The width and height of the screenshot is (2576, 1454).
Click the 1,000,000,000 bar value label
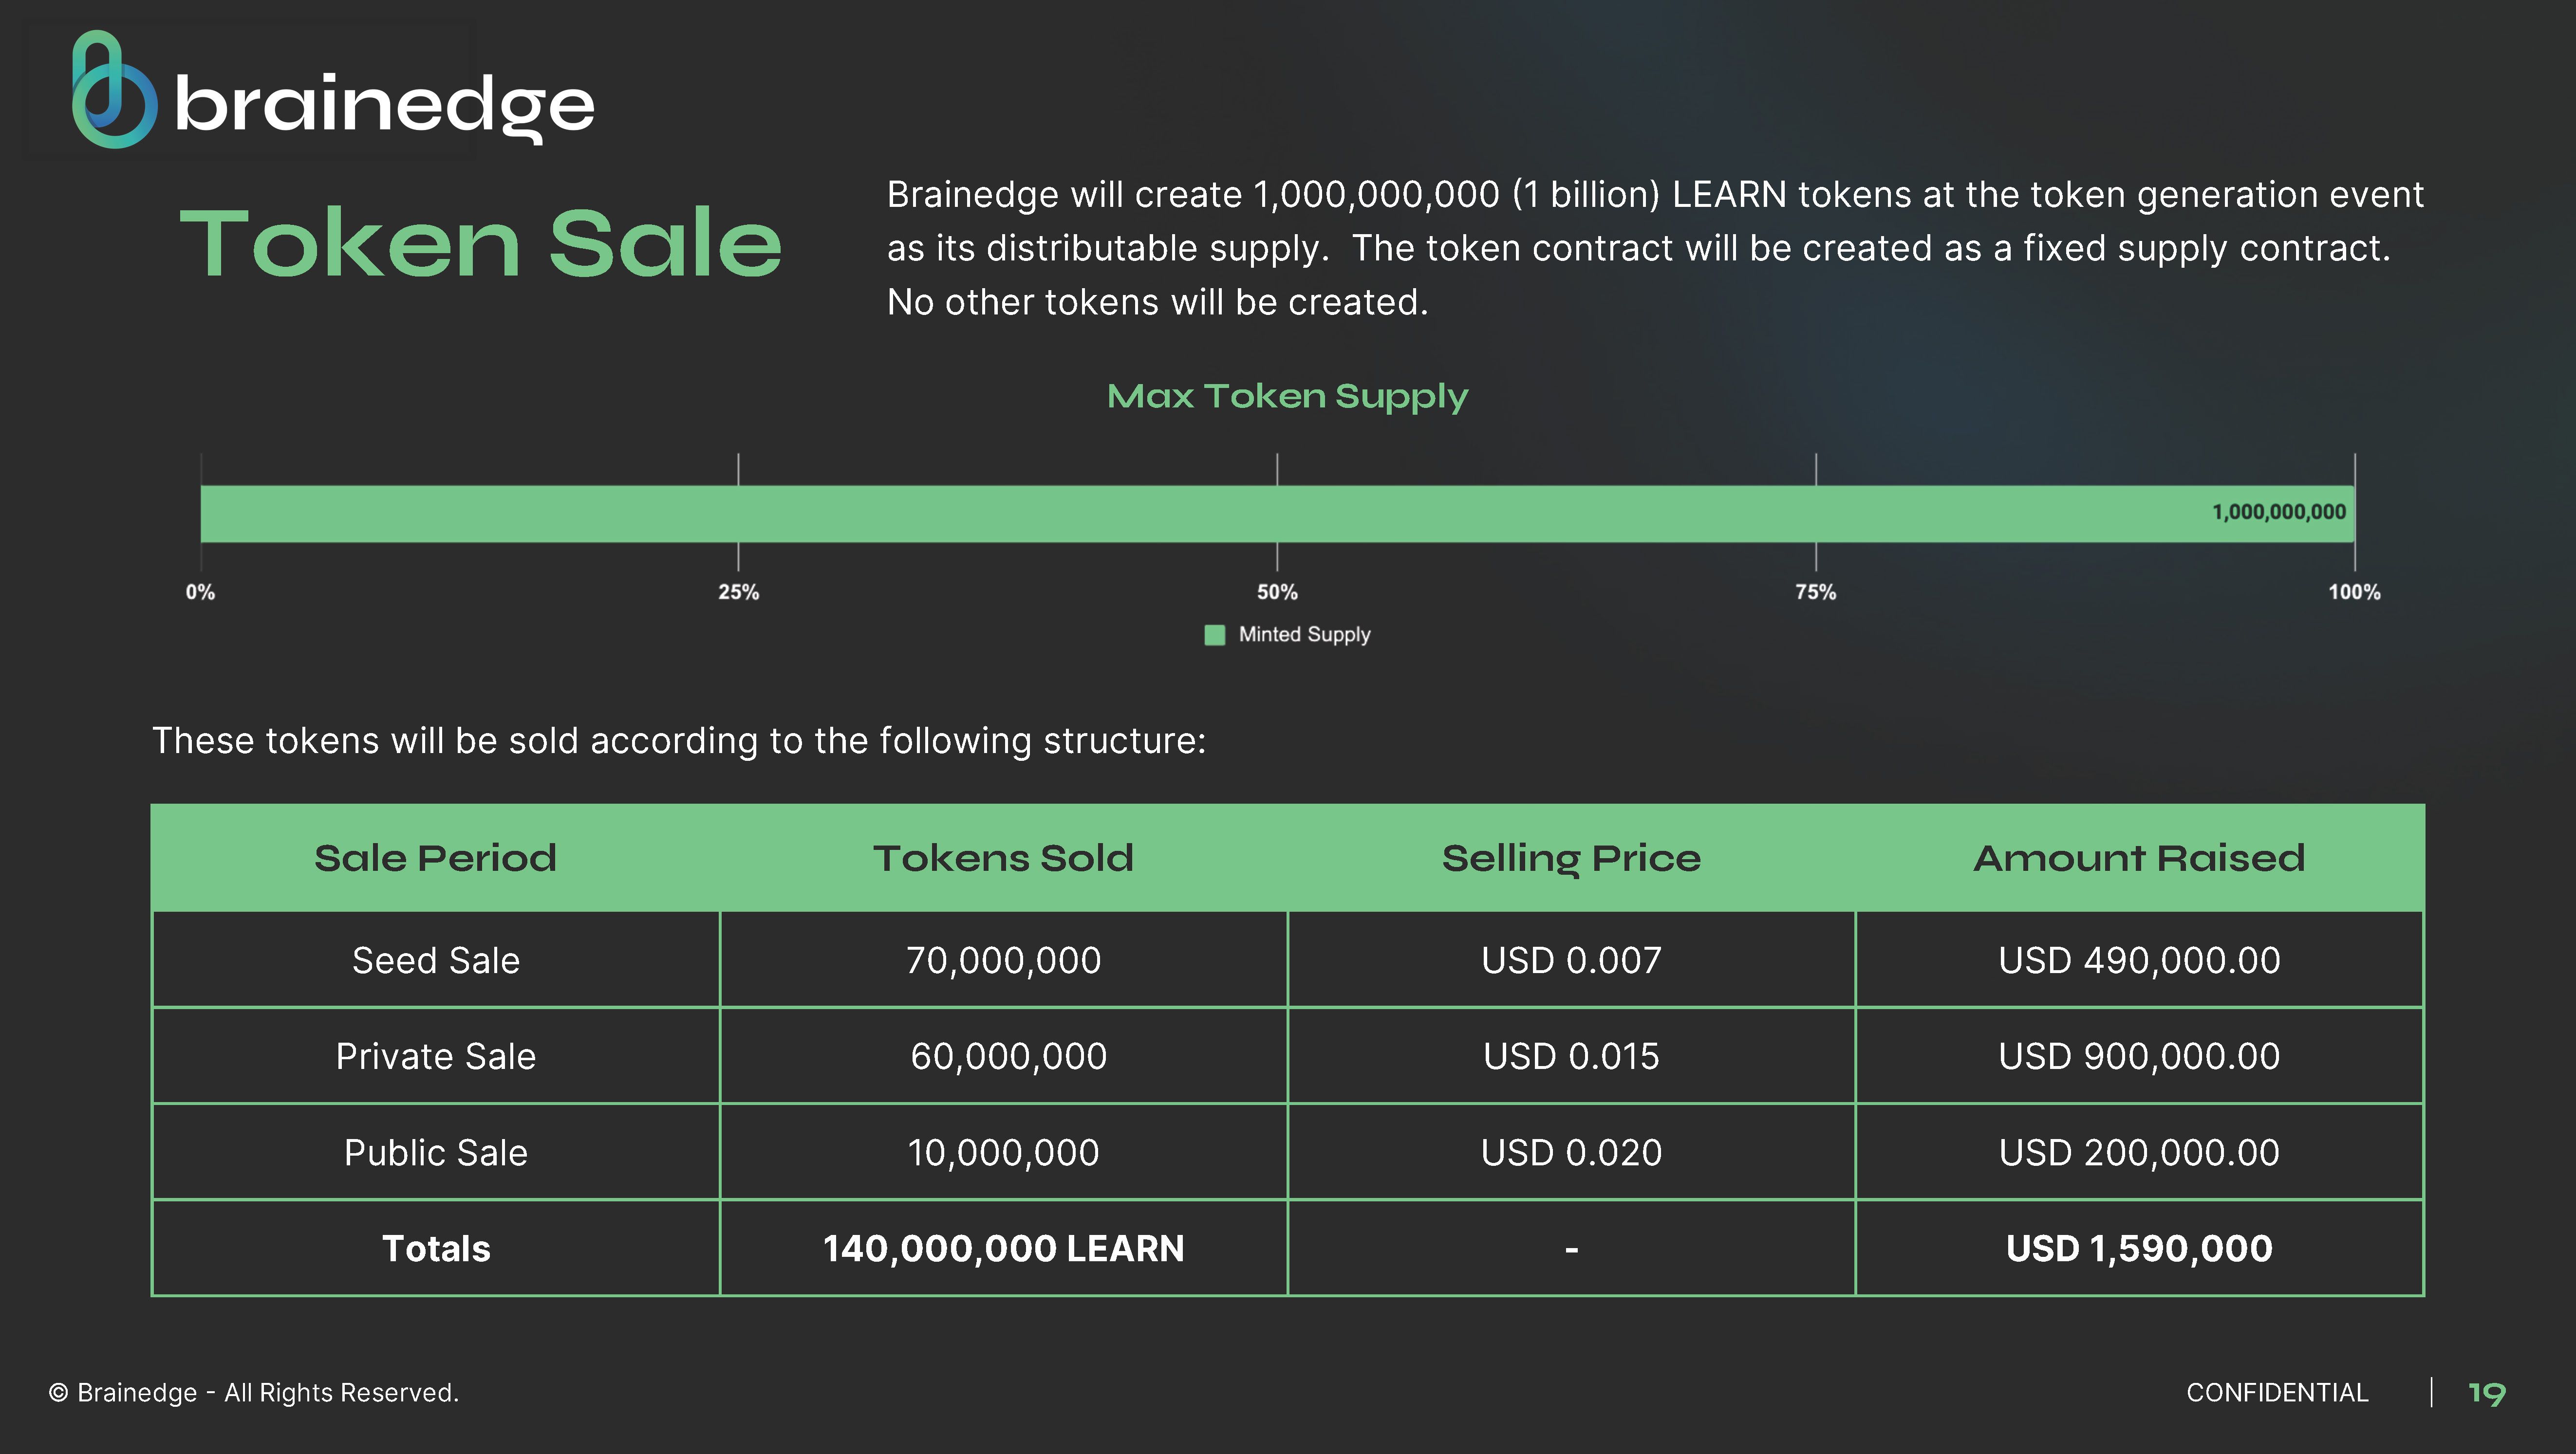tap(2278, 513)
